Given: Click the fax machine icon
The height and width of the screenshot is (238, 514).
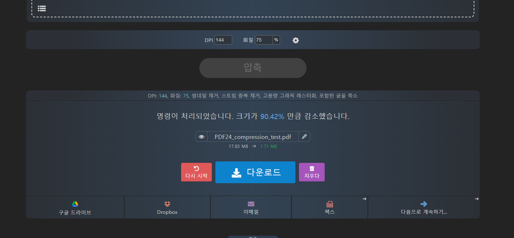Looking at the screenshot, I should (x=330, y=204).
